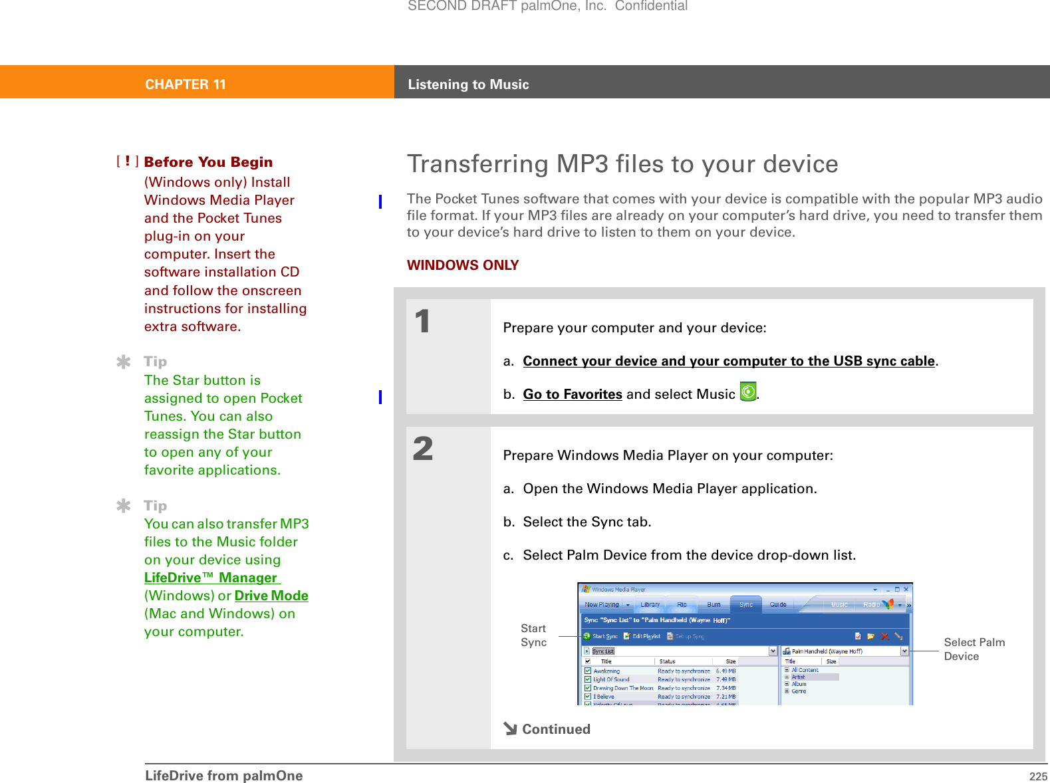The height and width of the screenshot is (783, 1050).
Task: Click the 6.49 MB size value
Action: coord(725,671)
